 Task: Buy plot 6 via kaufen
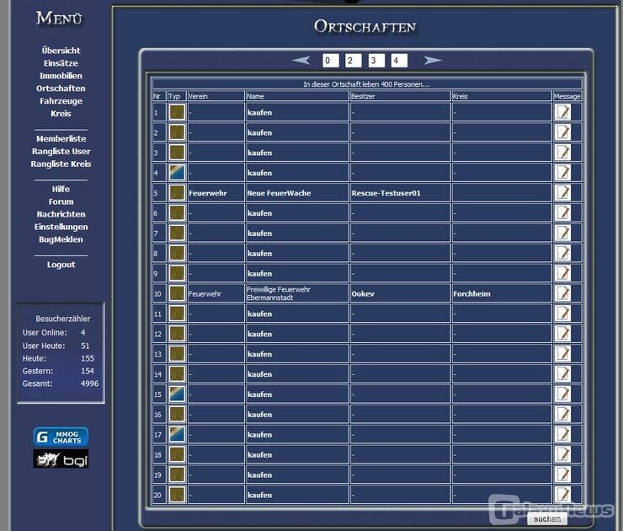[x=259, y=213]
